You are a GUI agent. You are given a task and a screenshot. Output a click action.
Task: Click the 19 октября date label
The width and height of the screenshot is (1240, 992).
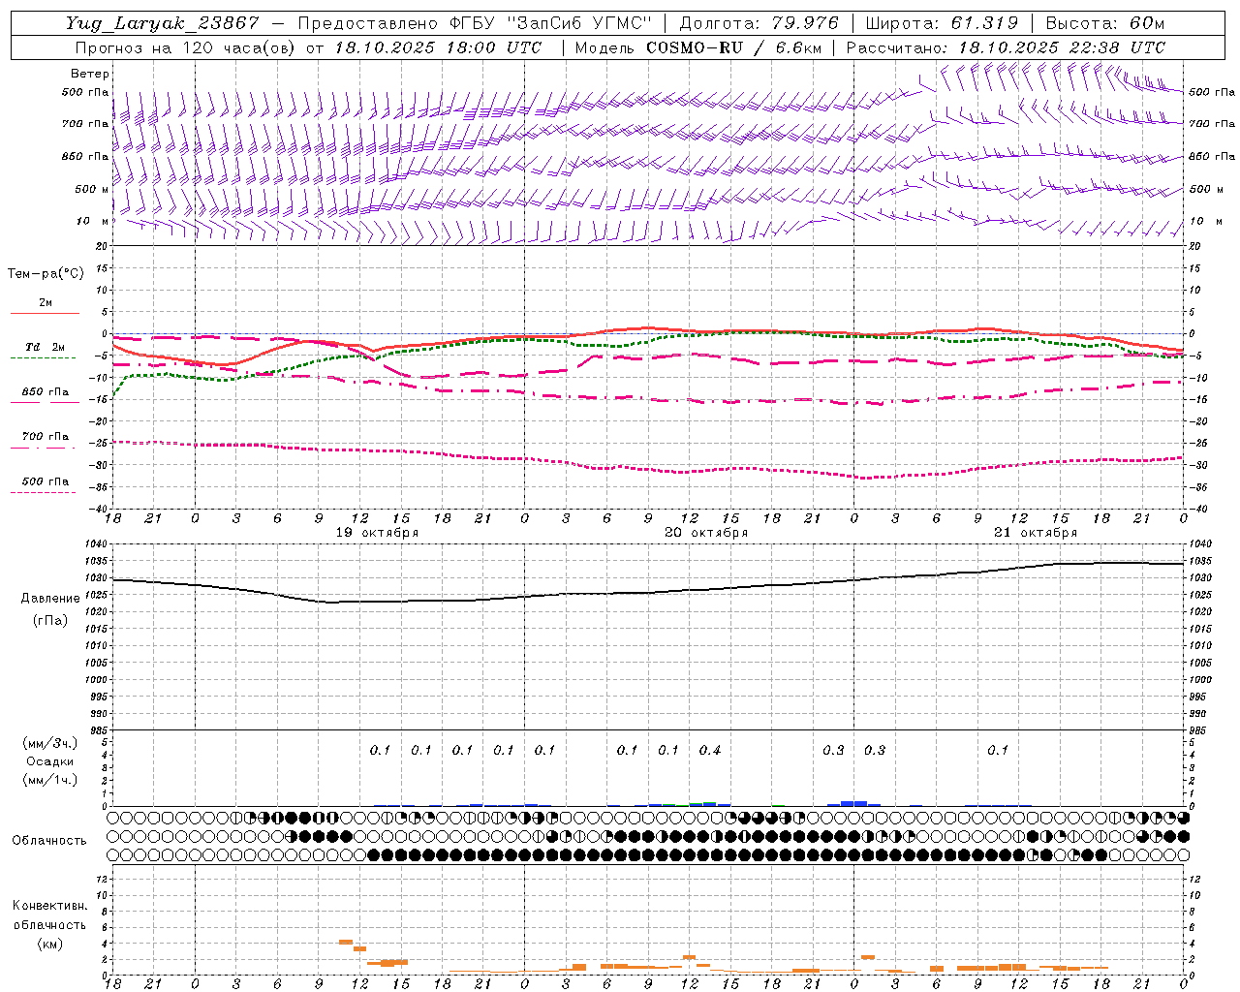click(377, 533)
